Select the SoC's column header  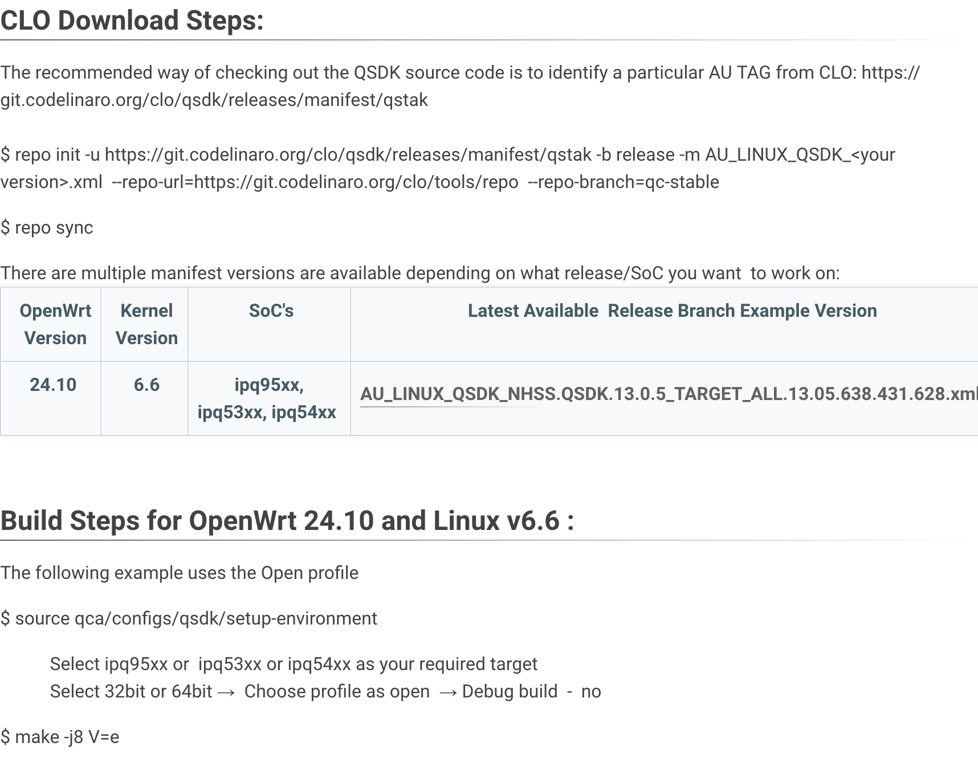(x=271, y=311)
